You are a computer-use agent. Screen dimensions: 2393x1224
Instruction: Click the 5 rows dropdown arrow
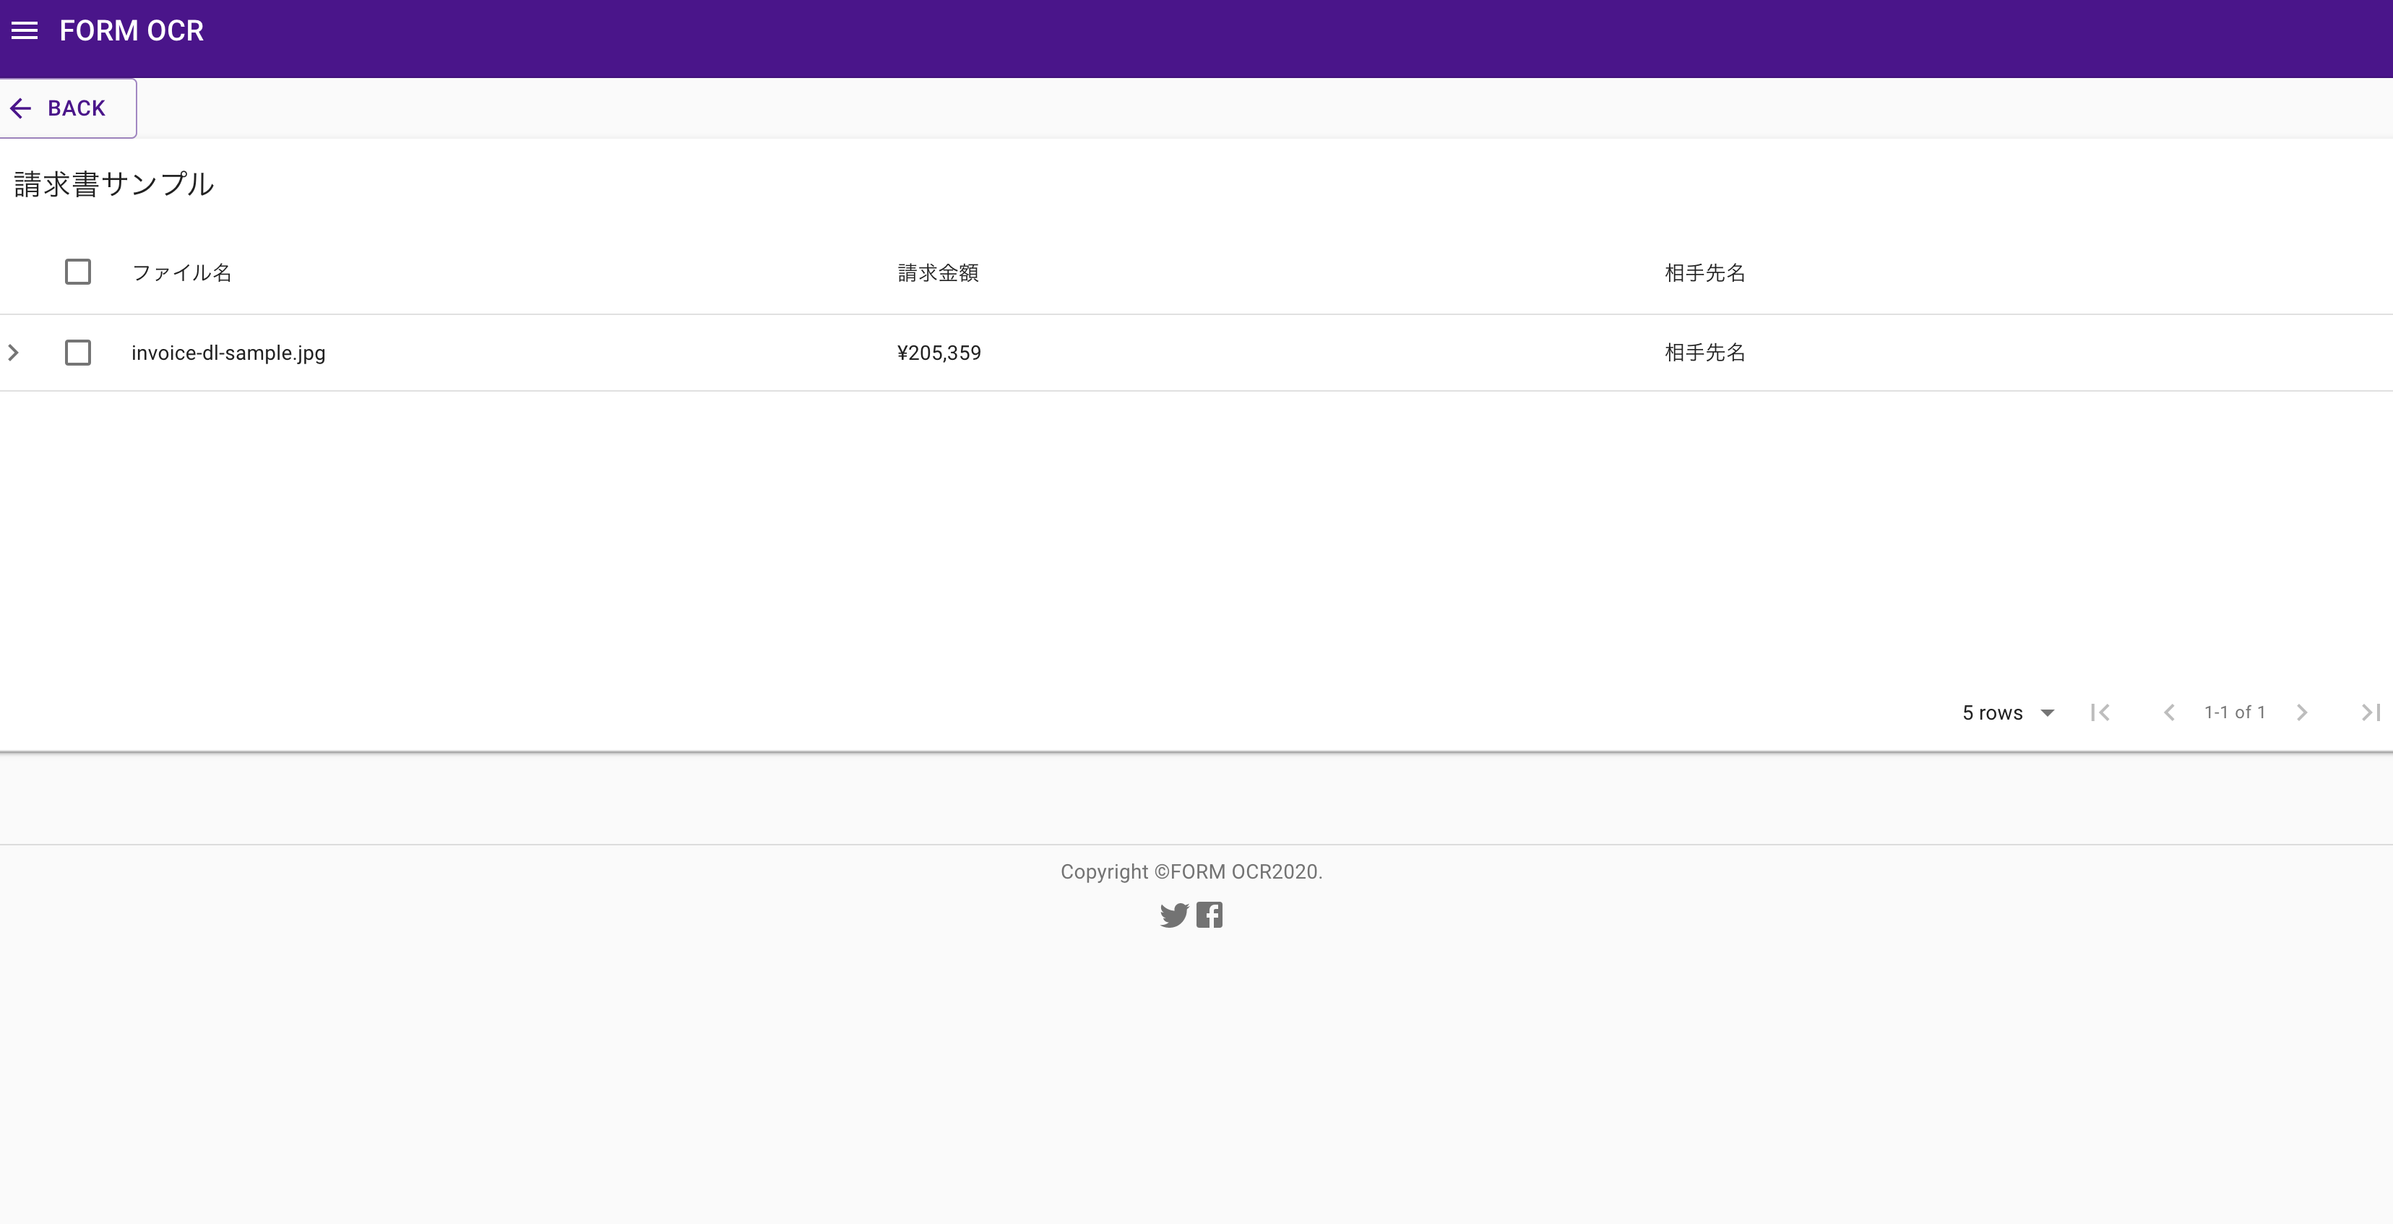[x=2048, y=713]
